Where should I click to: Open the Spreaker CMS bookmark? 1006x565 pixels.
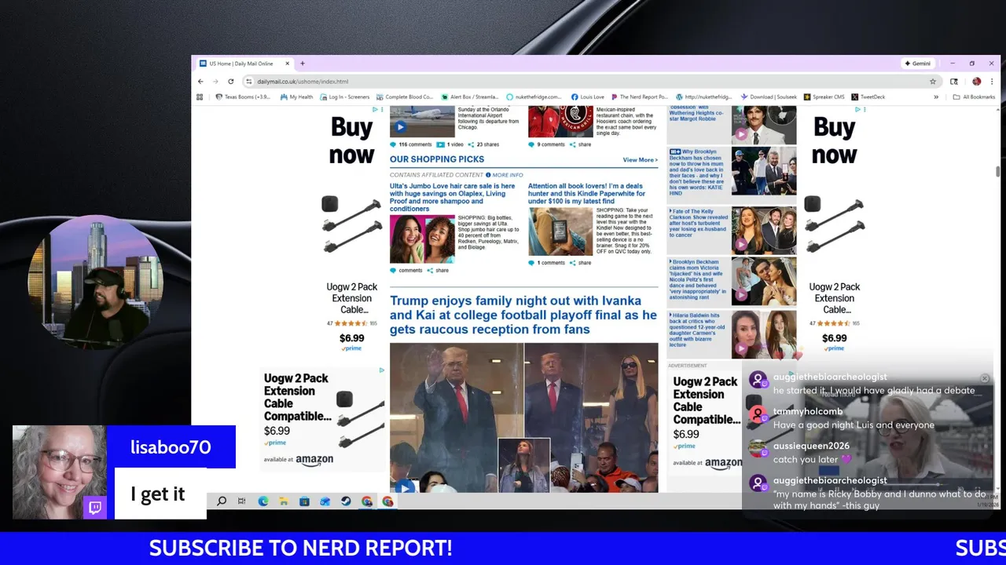click(824, 97)
